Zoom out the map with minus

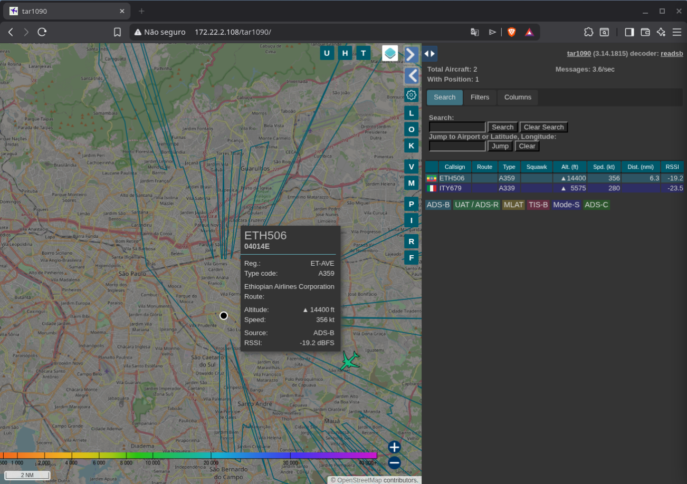[x=394, y=463]
